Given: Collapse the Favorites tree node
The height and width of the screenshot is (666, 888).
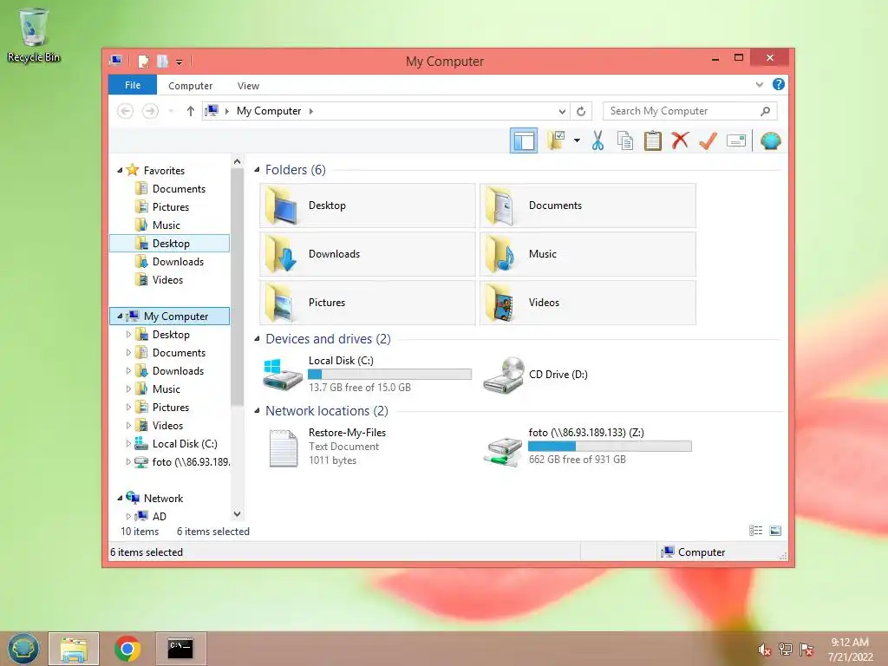Looking at the screenshot, I should (x=120, y=171).
